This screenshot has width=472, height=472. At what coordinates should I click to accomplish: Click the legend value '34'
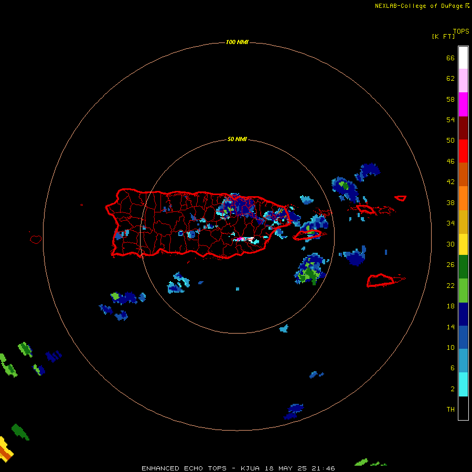tap(450, 223)
